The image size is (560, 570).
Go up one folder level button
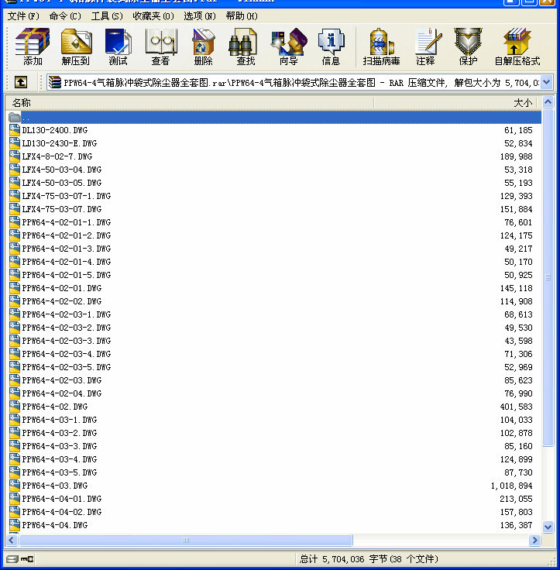pos(21,82)
